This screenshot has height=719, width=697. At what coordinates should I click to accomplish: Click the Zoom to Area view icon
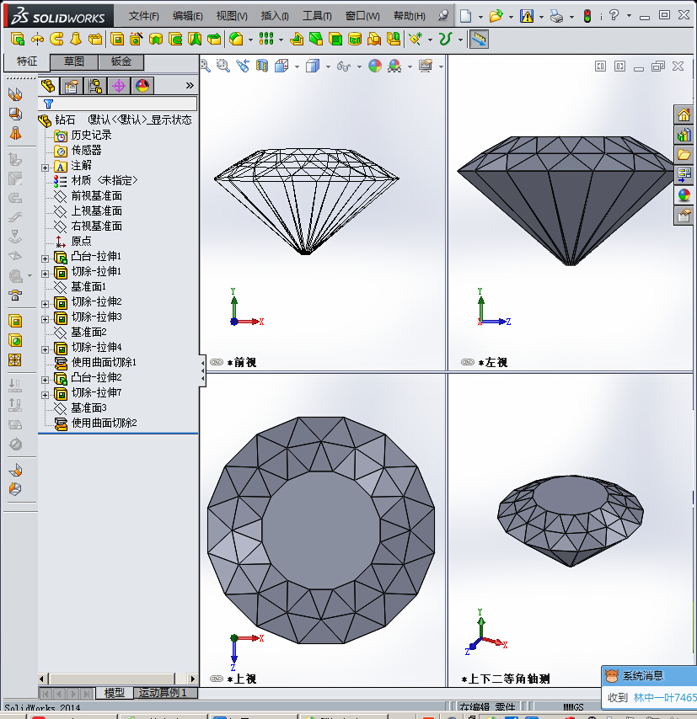coord(223,66)
